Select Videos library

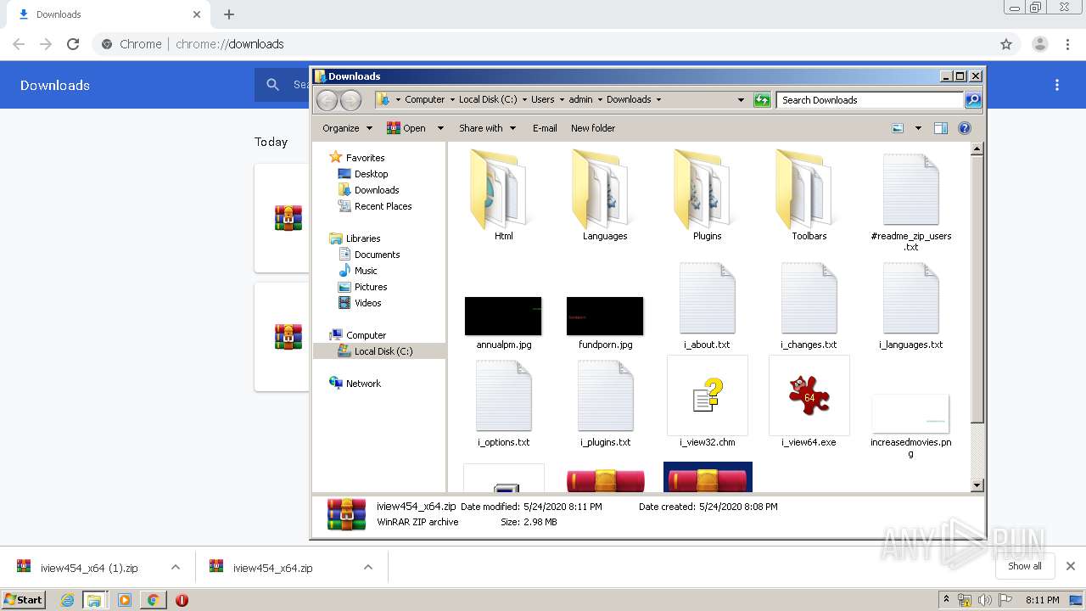click(x=361, y=303)
